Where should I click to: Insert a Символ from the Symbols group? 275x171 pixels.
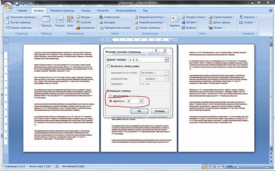[x=247, y=22]
